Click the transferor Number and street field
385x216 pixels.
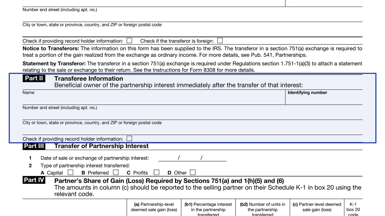pyautogui.click(x=192, y=14)
